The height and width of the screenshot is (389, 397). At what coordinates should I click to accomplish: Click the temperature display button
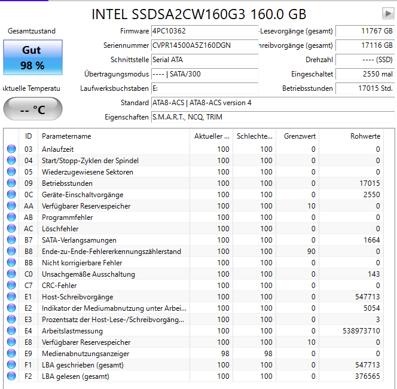pyautogui.click(x=33, y=109)
